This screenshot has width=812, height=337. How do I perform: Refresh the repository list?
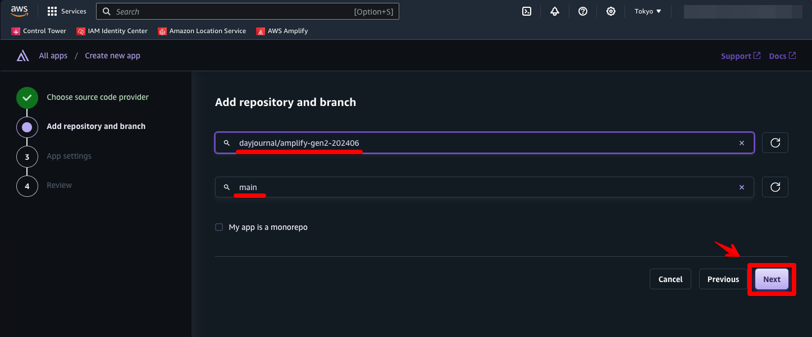pos(775,143)
